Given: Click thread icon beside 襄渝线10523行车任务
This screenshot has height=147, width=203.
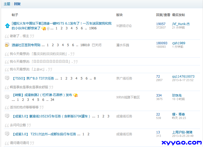Looking at the screenshot, I should point(7,116).
